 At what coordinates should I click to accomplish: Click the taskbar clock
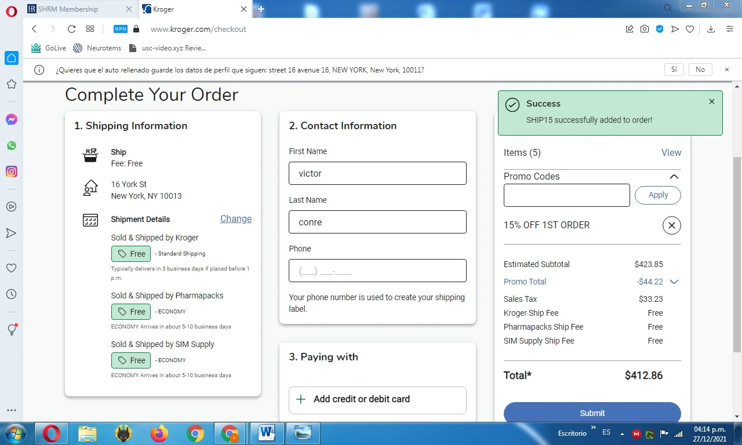click(710, 433)
